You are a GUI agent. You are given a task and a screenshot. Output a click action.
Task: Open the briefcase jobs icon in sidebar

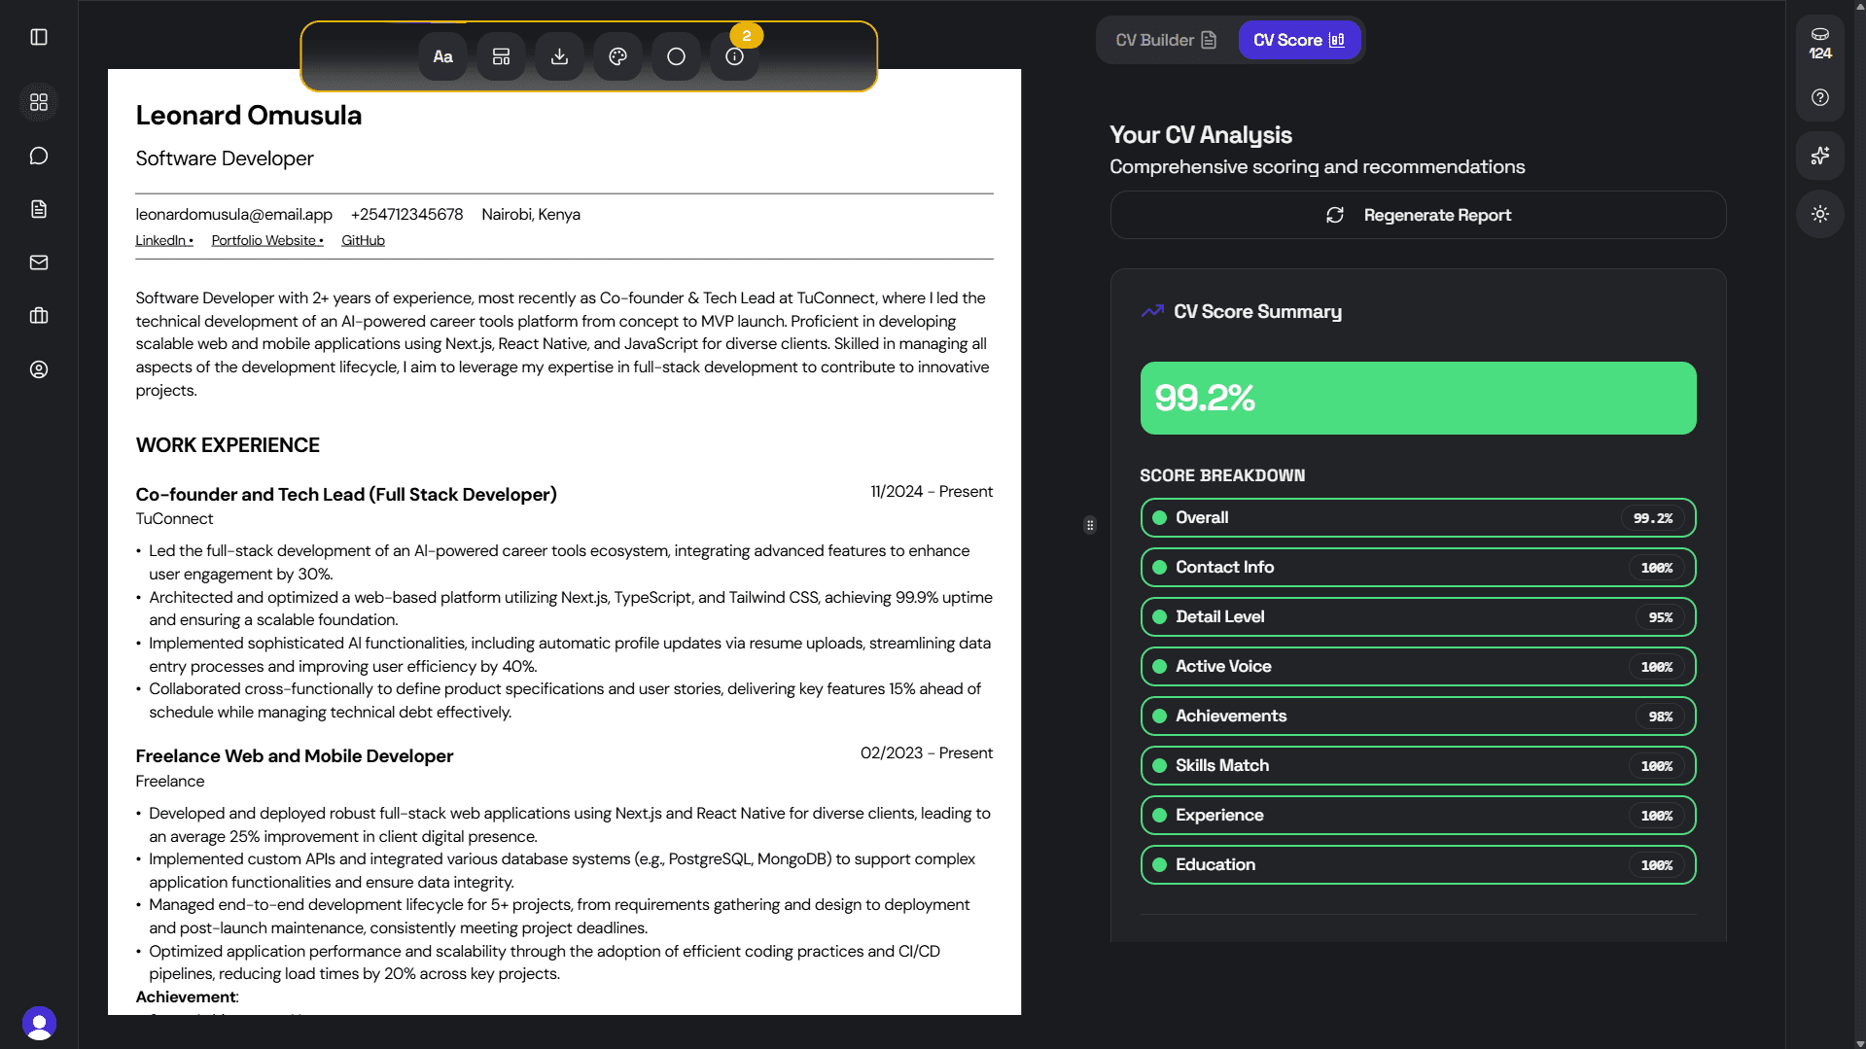[x=39, y=316]
